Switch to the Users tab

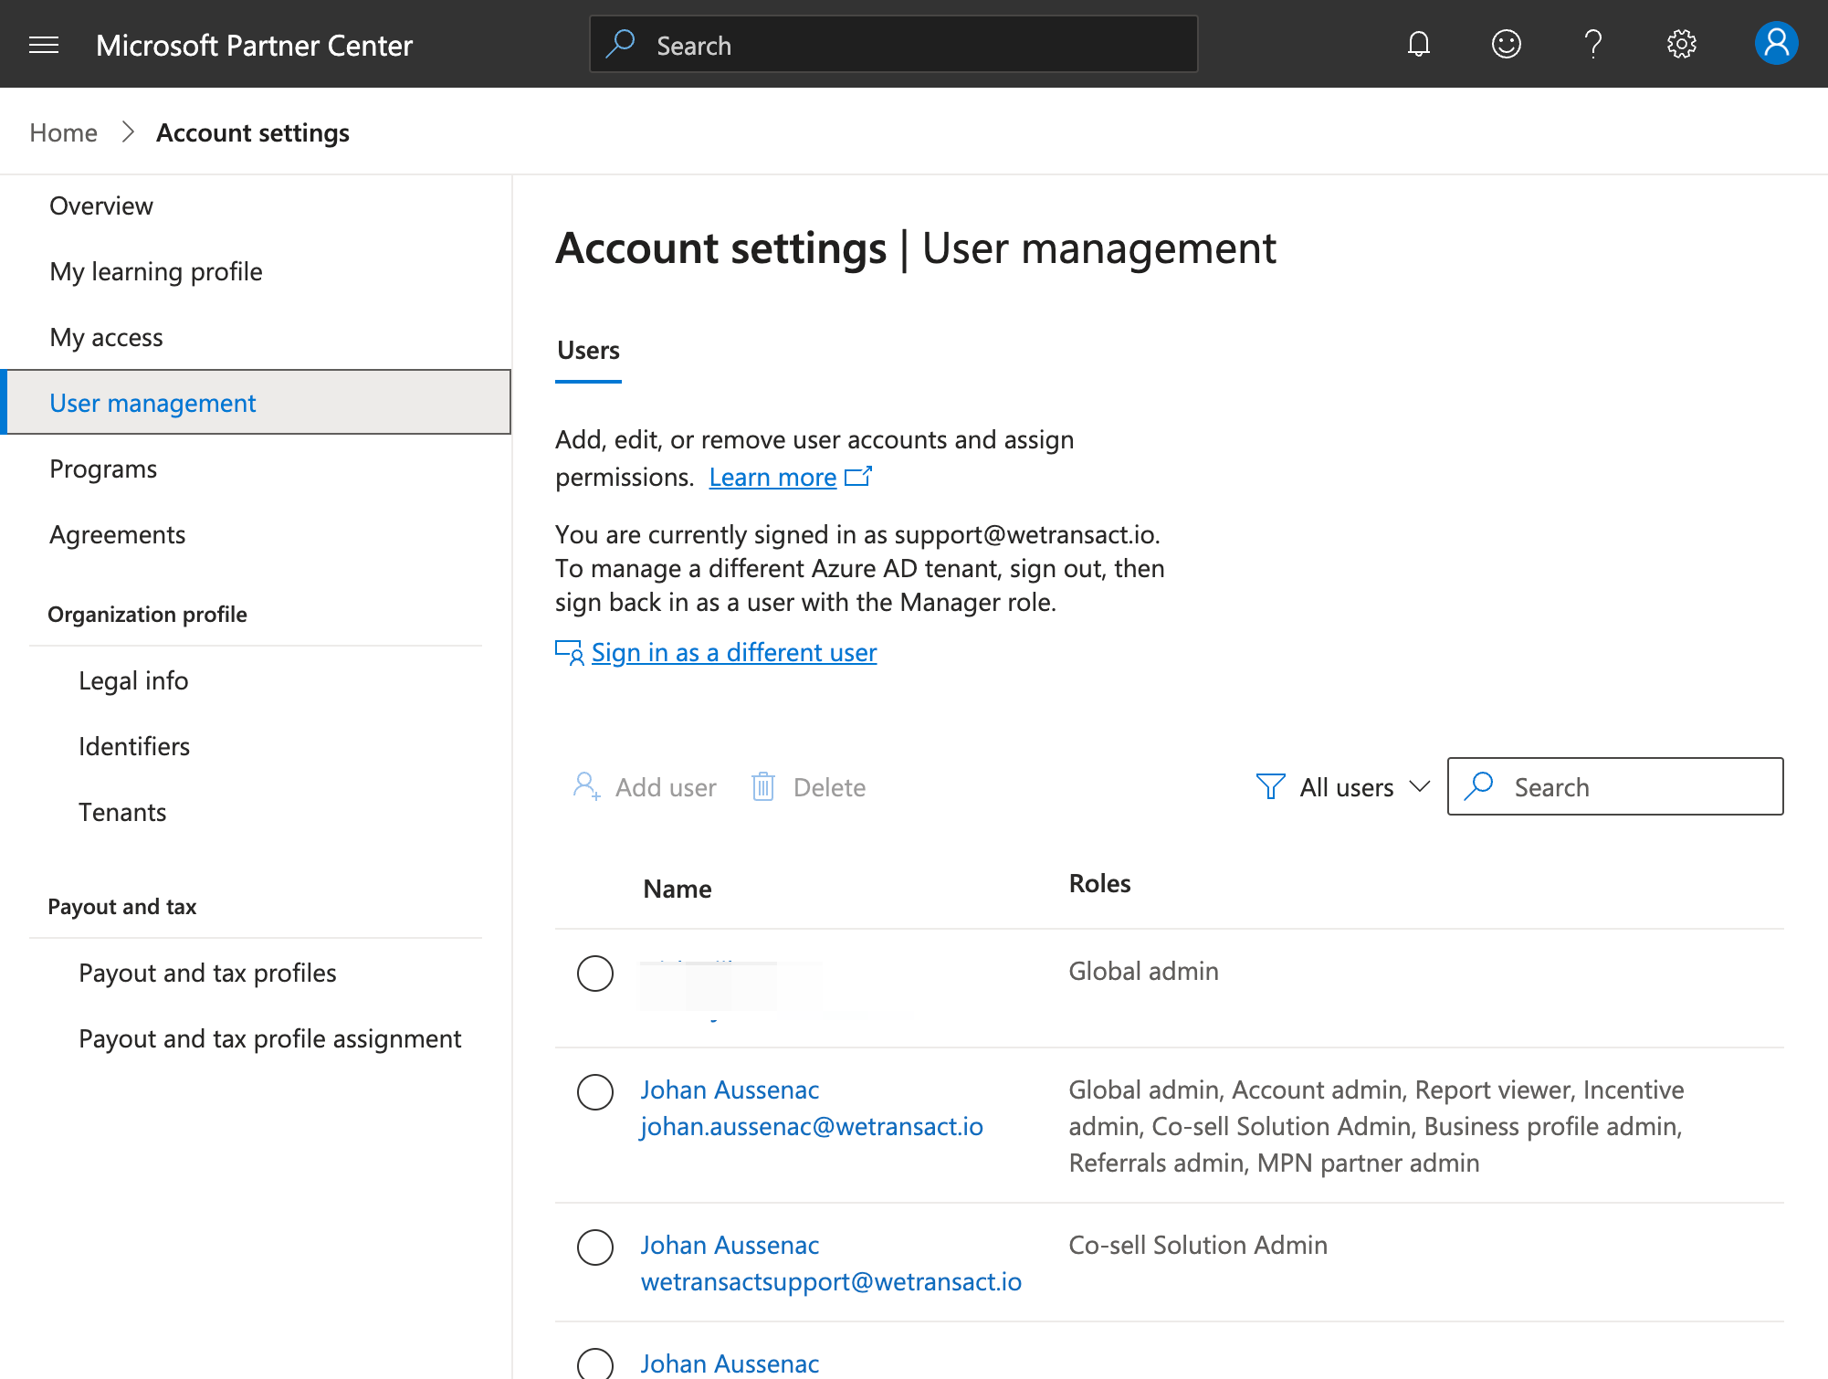pyautogui.click(x=588, y=351)
